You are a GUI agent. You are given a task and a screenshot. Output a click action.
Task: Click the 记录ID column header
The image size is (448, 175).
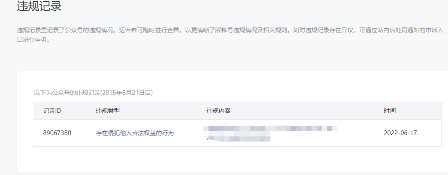52,111
